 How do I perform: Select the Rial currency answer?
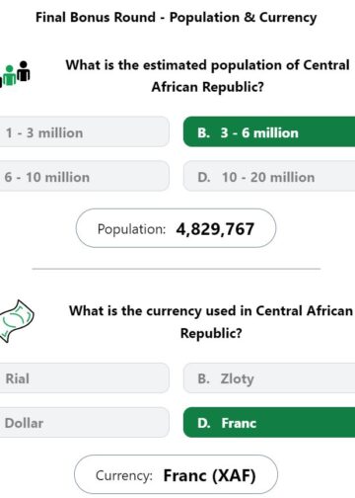point(84,378)
